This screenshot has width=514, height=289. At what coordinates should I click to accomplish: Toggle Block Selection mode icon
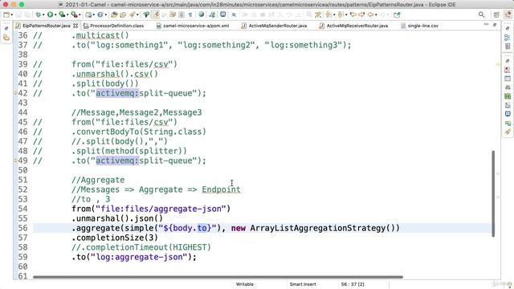(x=182, y=14)
